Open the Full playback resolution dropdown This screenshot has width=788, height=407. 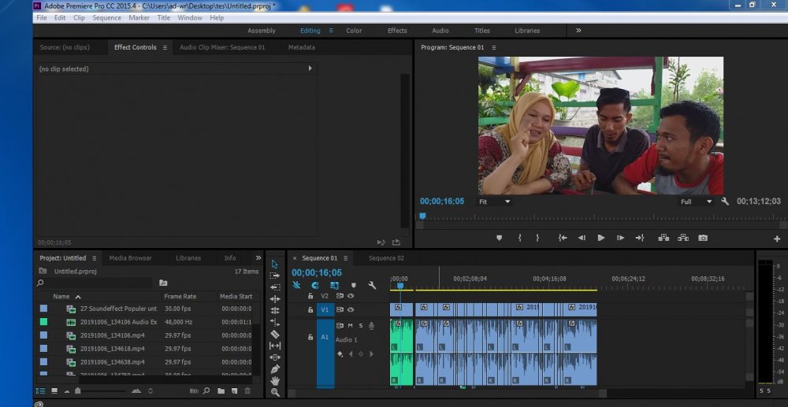(696, 202)
